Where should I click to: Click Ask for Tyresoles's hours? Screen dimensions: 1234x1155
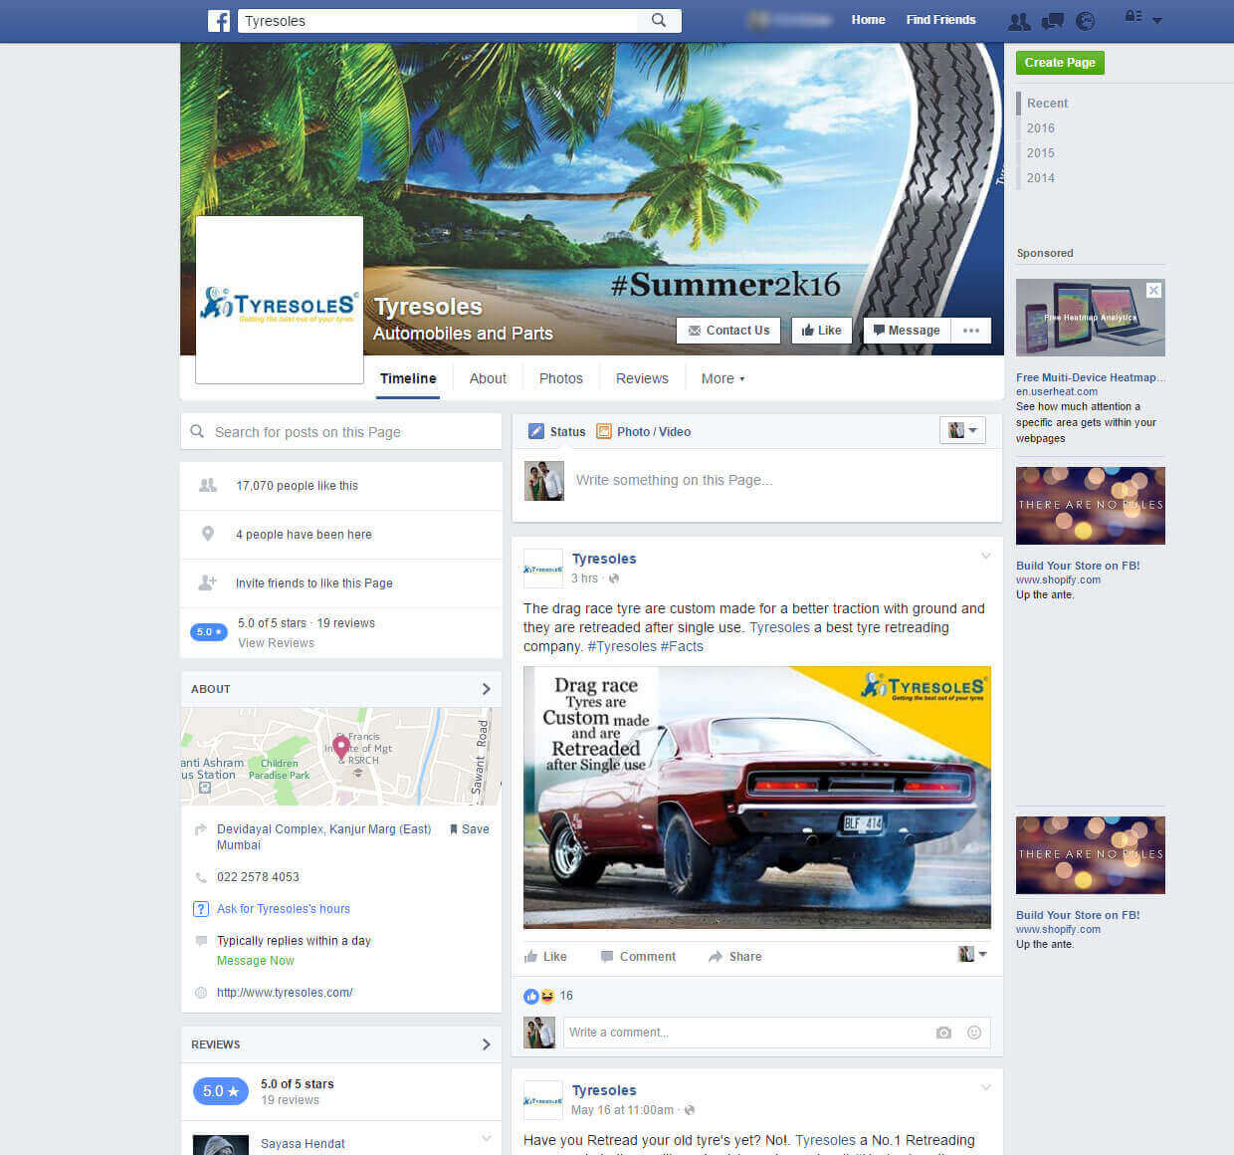click(284, 909)
